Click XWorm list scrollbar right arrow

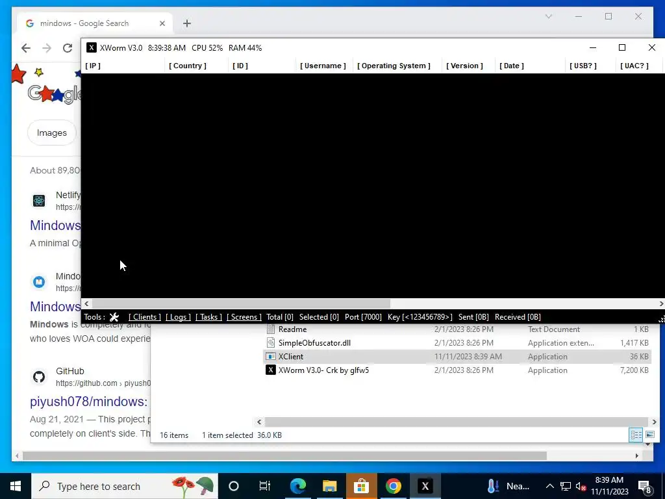pyautogui.click(x=661, y=304)
